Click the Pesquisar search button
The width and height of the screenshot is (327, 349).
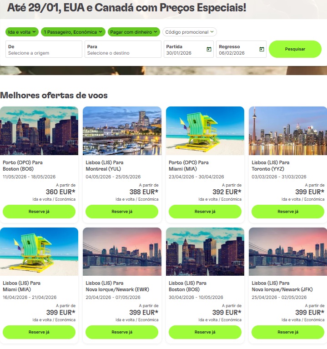coord(295,49)
